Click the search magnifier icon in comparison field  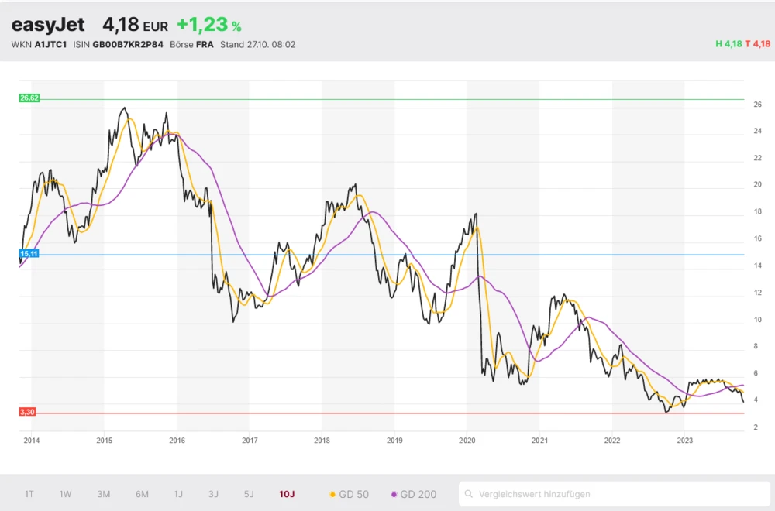tap(470, 494)
